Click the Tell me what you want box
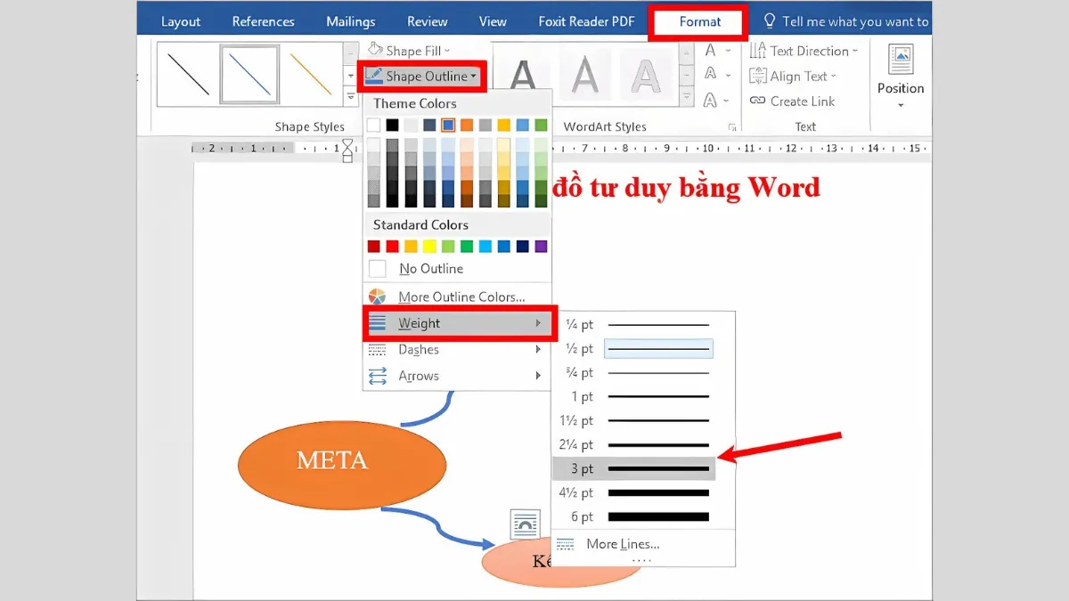1069x601 pixels. pos(846,21)
